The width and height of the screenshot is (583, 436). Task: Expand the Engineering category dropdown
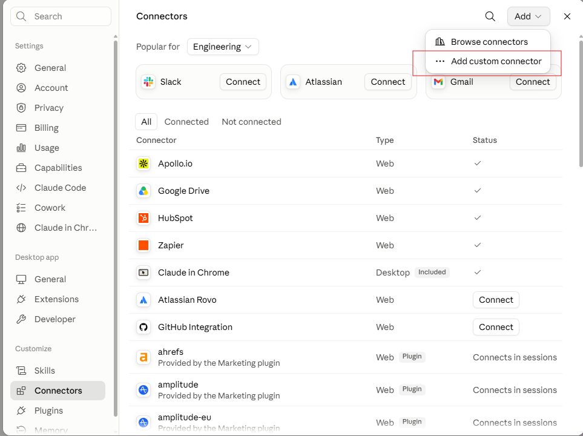tap(223, 47)
